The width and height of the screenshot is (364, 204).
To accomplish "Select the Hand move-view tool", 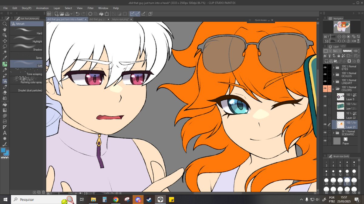I will [5, 29].
